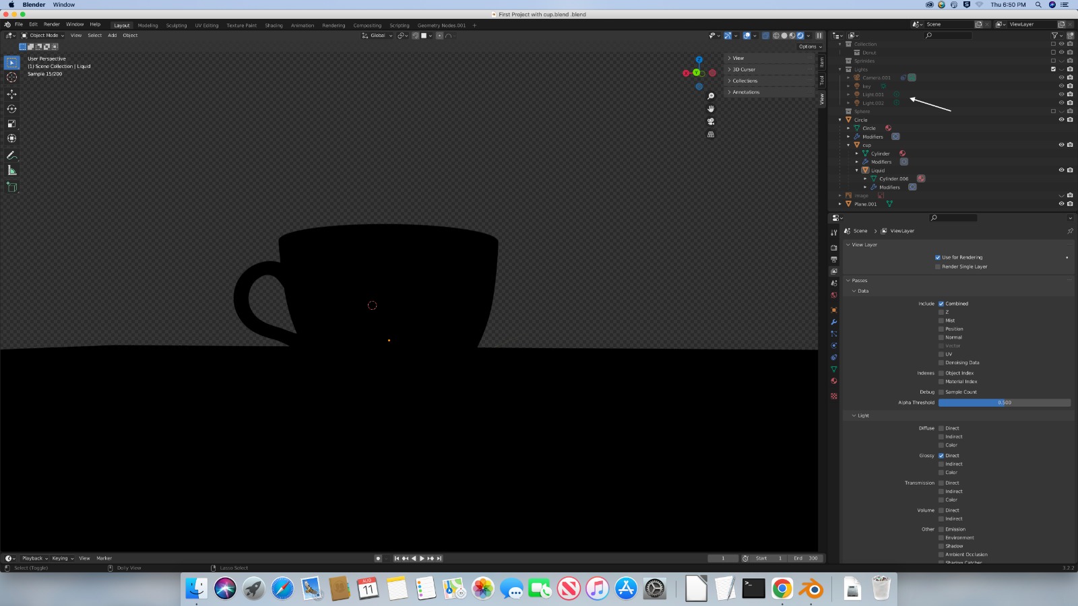Switch to Material Properties in the sidebar

pyautogui.click(x=833, y=380)
